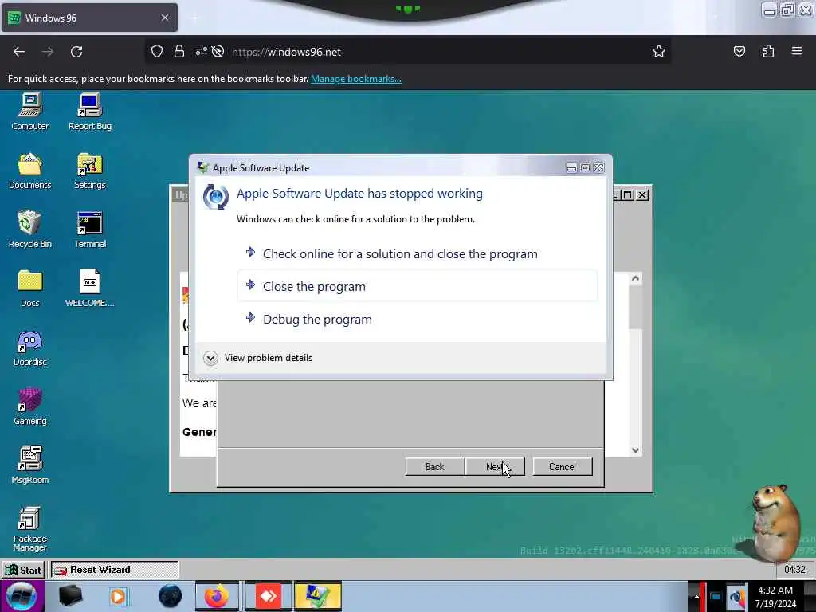Select the Windows 96 browser tab
This screenshot has height=612, width=816.
89,18
